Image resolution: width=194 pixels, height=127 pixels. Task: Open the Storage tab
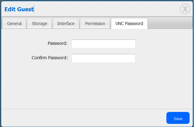40,24
